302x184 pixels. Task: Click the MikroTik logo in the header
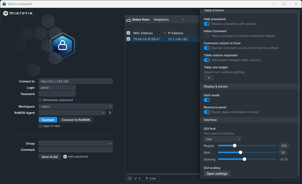18,13
